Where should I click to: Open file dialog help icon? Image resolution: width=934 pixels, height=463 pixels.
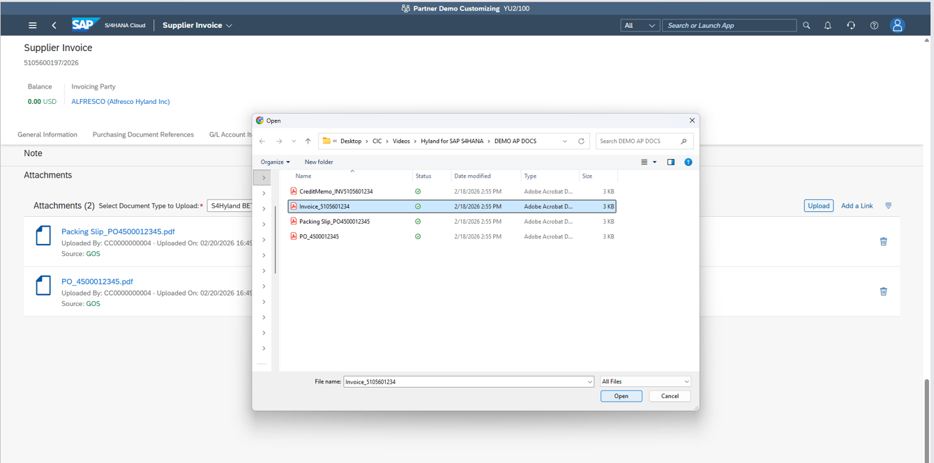tap(688, 162)
